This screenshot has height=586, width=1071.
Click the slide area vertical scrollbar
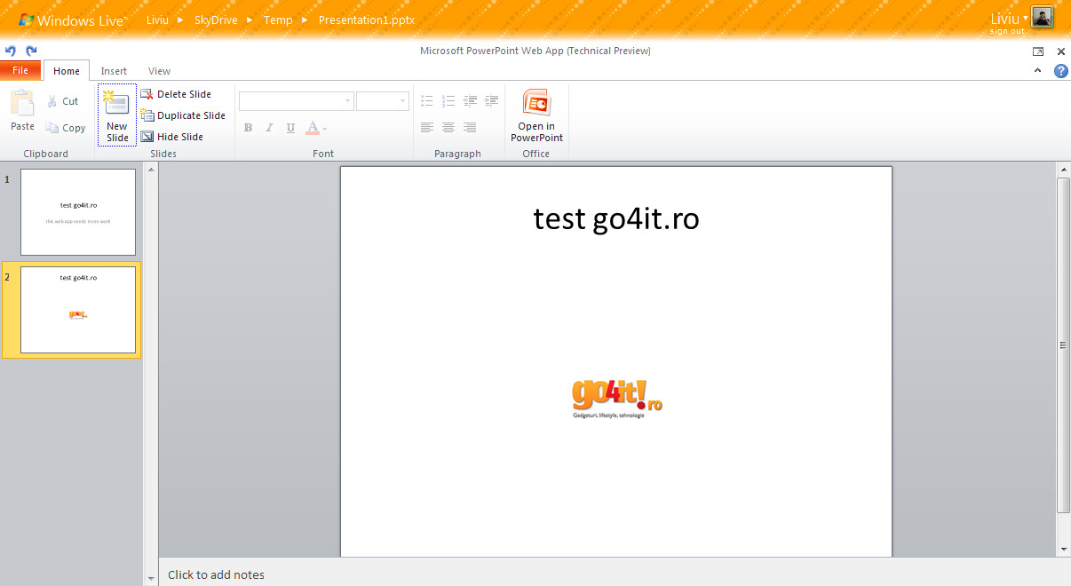coord(1064,344)
